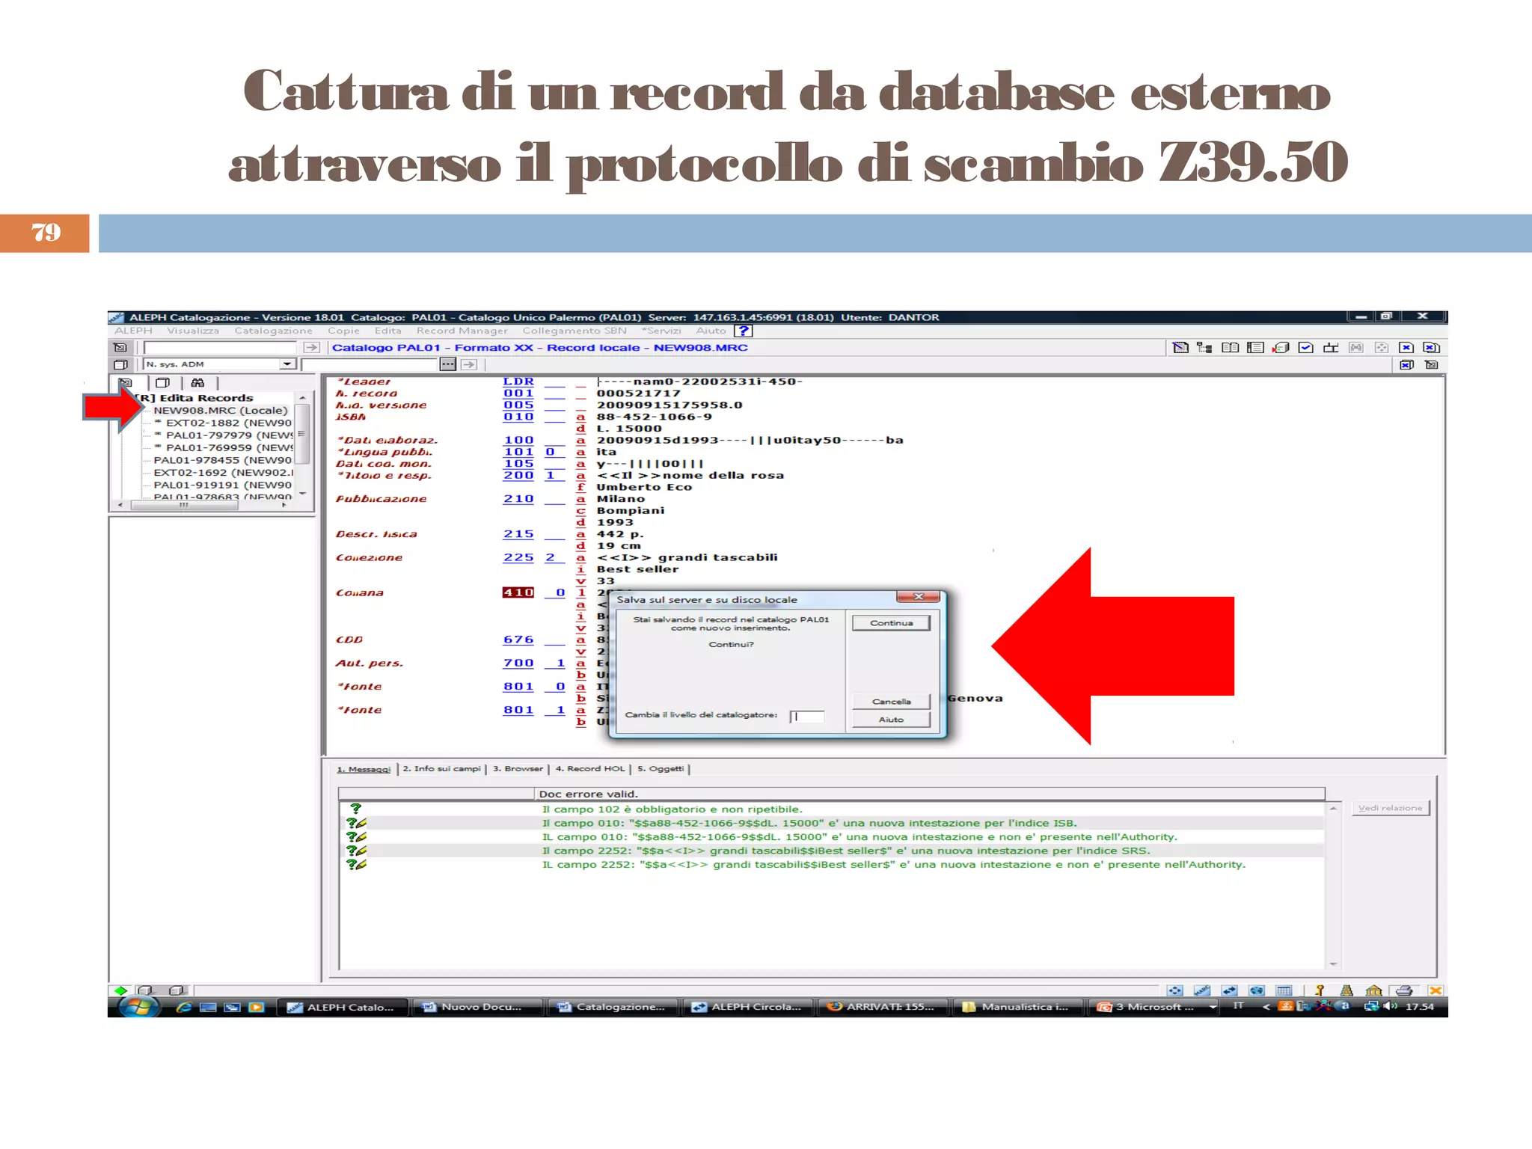Viewport: 1532px width, 1149px height.
Task: Open the Edita menu
Action: tap(388, 331)
